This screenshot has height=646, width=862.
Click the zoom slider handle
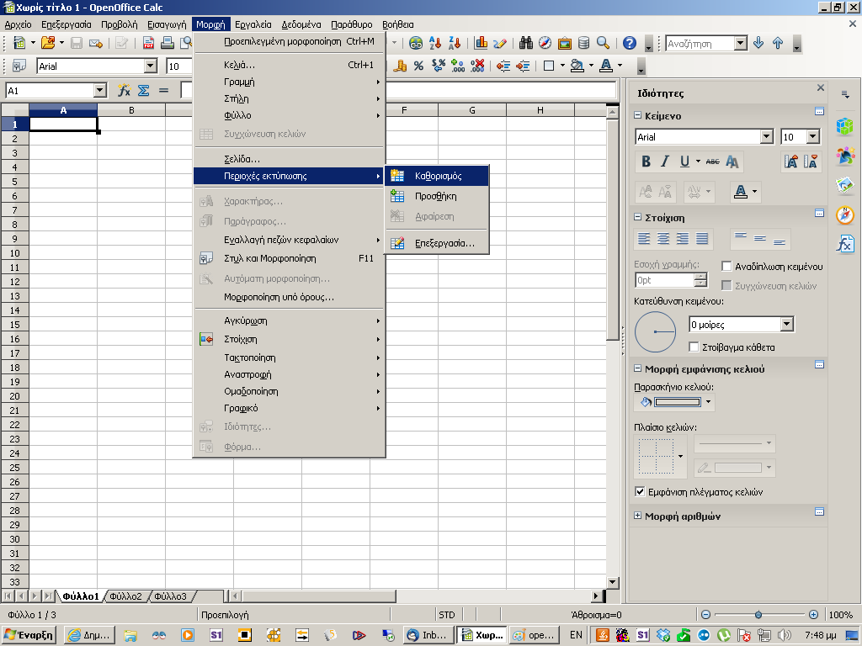pos(758,615)
